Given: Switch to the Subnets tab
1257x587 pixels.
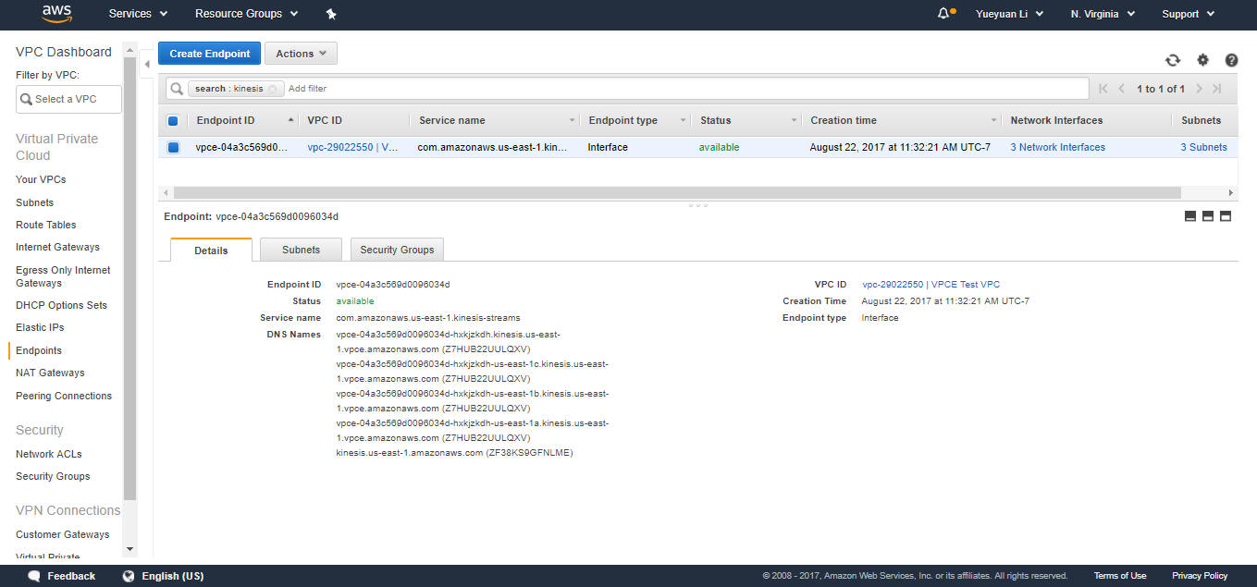Looking at the screenshot, I should 301,250.
